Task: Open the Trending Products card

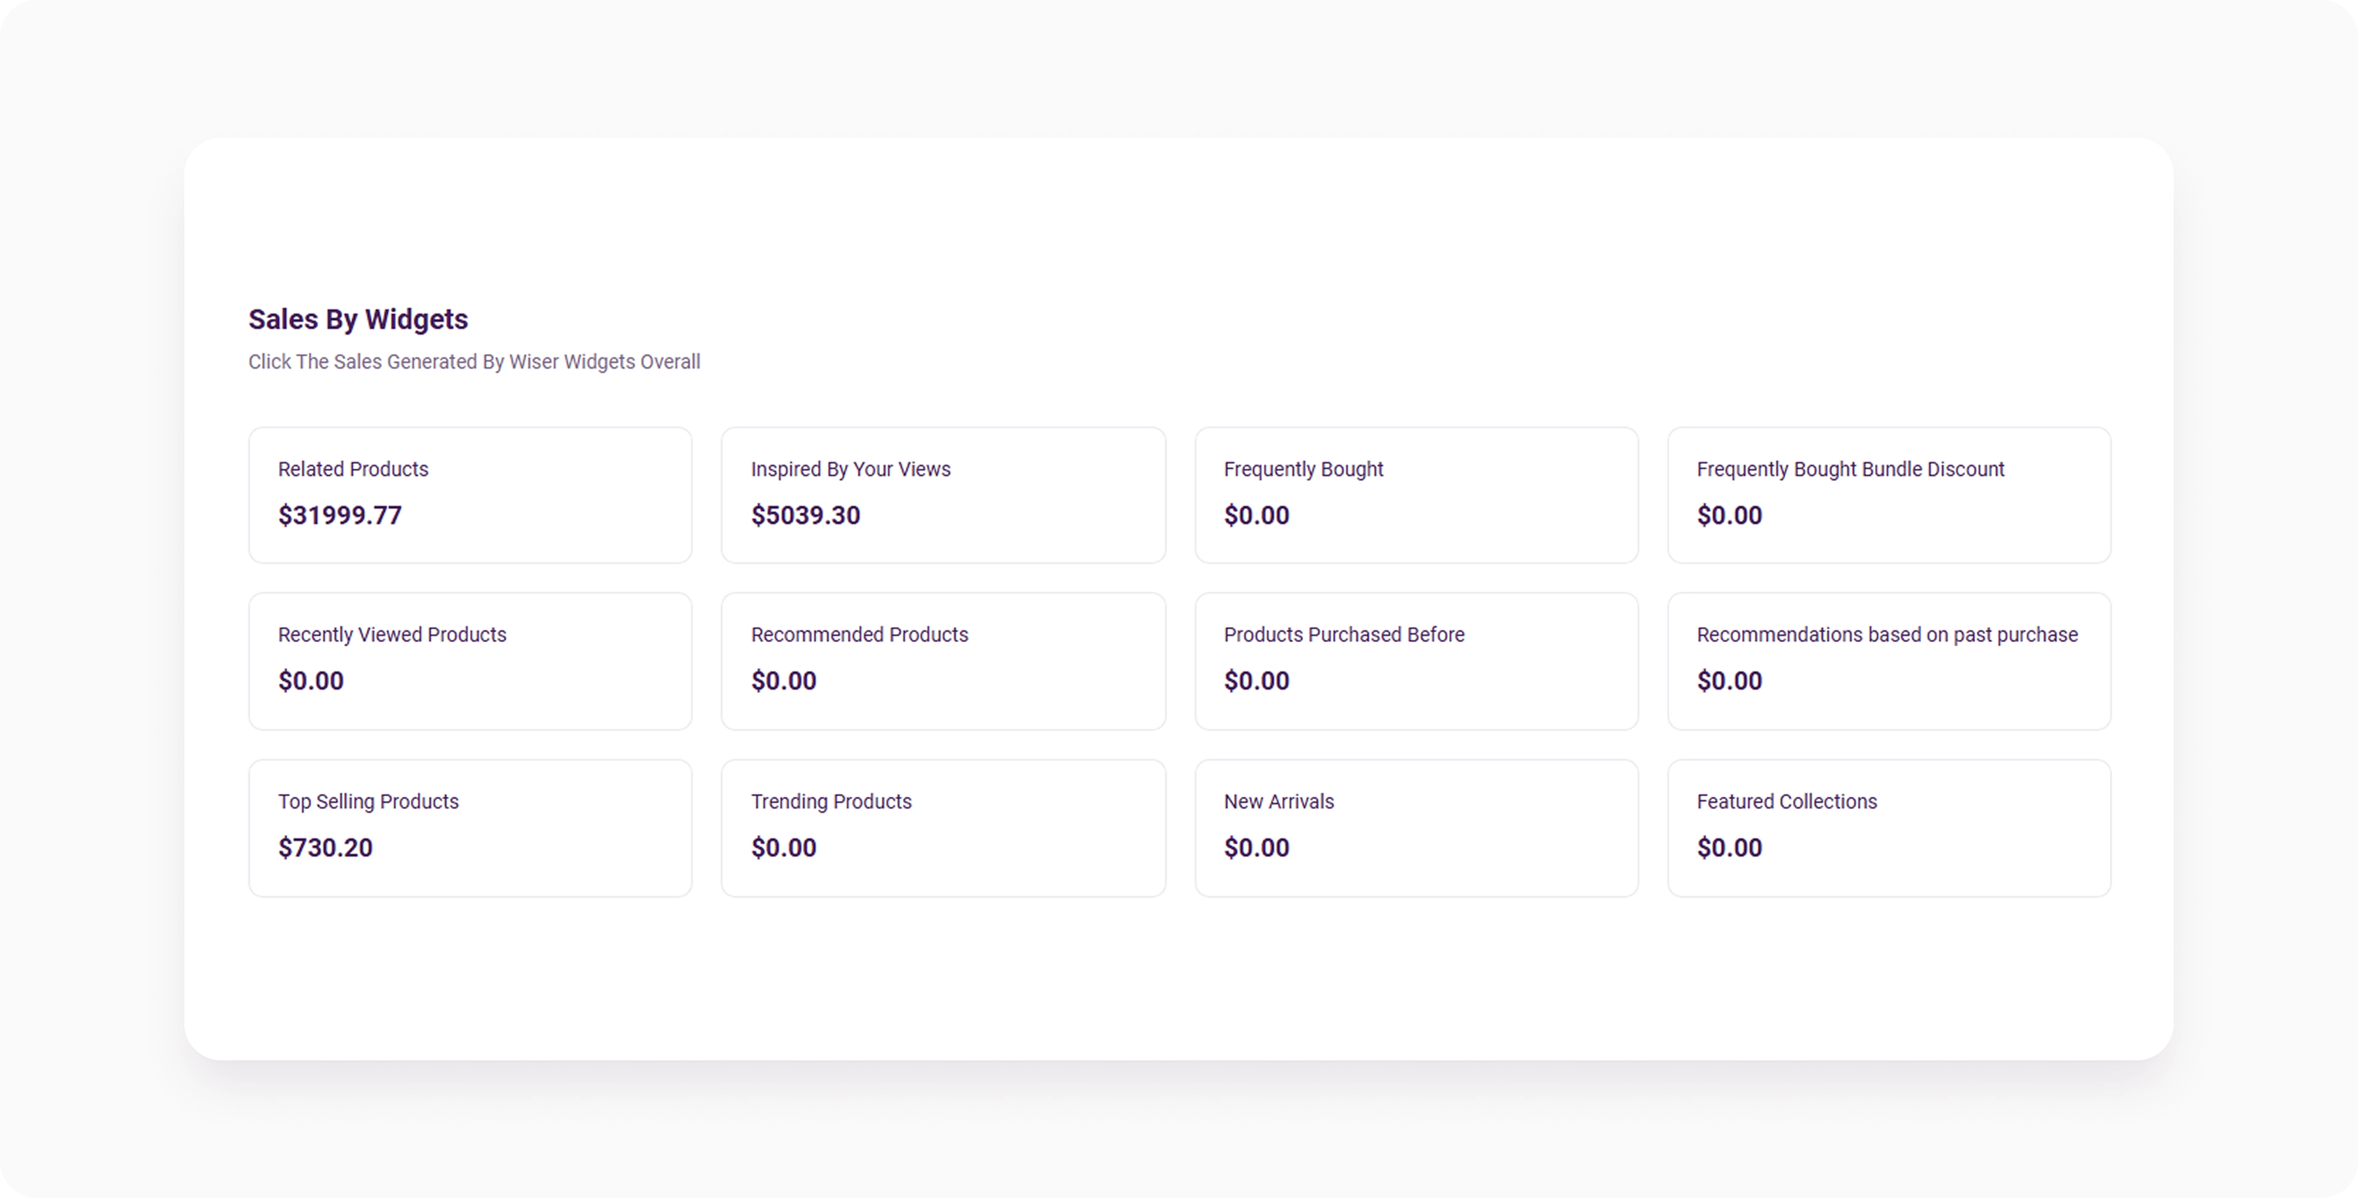Action: click(943, 828)
